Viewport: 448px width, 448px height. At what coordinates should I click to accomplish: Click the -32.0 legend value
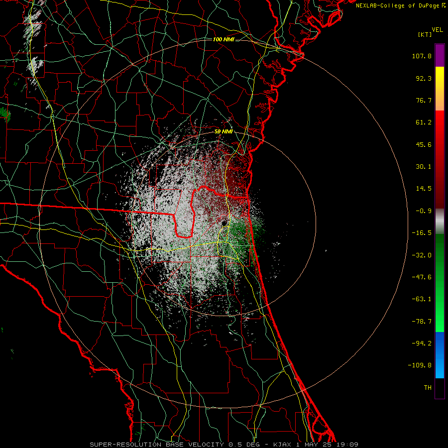[x=422, y=255]
